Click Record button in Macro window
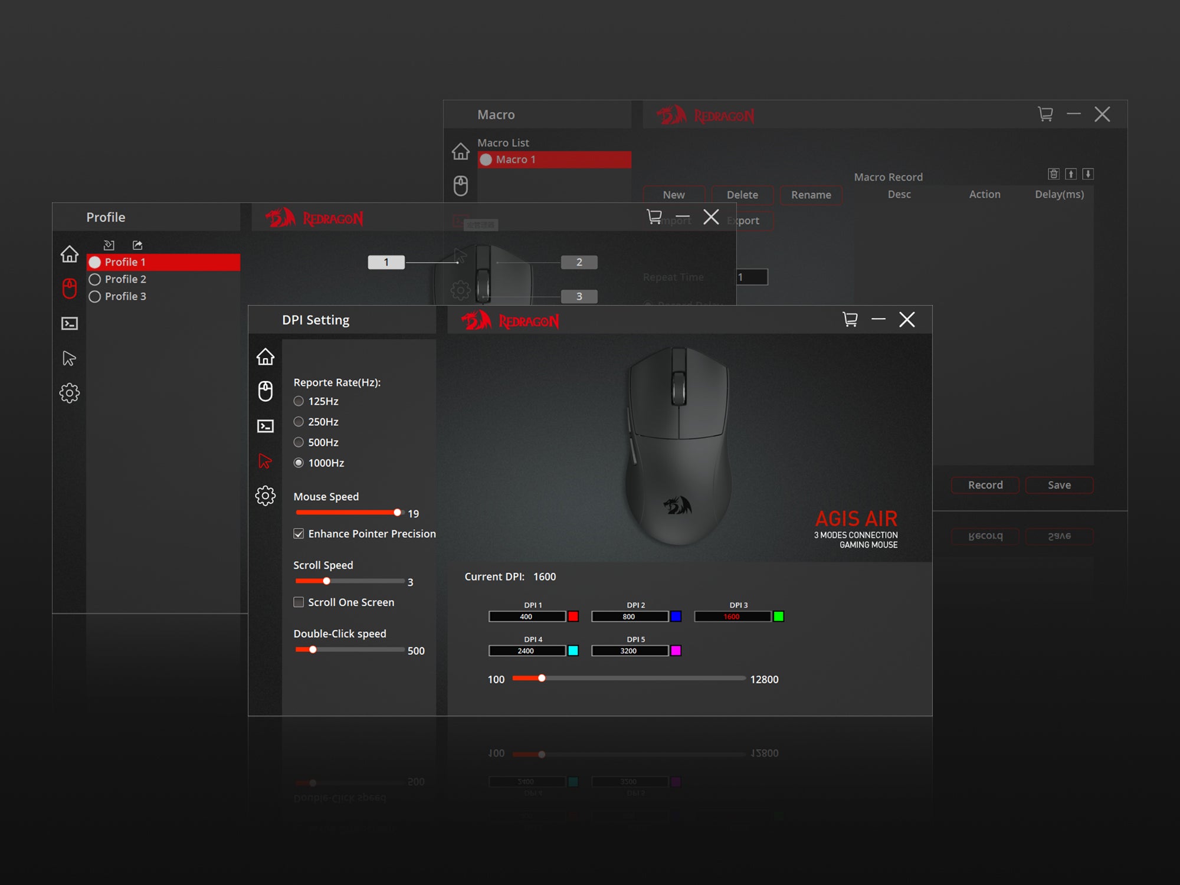Viewport: 1180px width, 885px height. 985,485
